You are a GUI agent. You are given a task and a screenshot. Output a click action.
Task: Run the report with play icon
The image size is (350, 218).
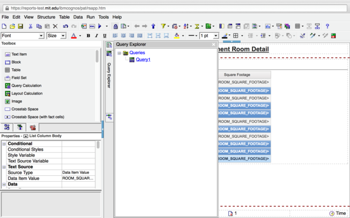100,26
